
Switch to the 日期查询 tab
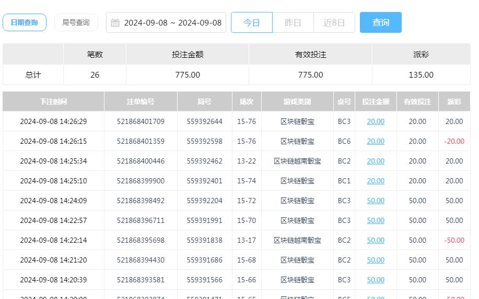pyautogui.click(x=25, y=22)
